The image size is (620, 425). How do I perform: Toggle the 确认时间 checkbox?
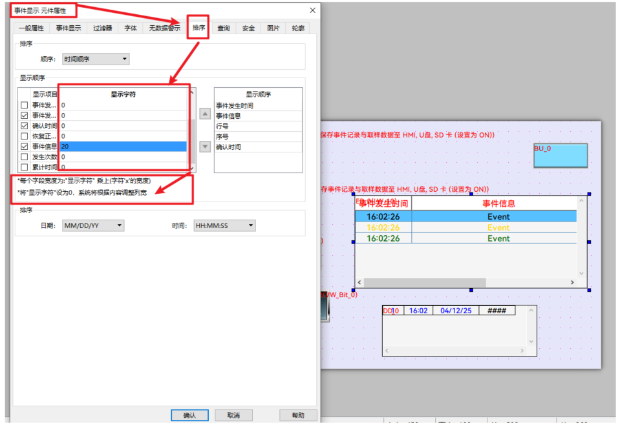[x=25, y=126]
